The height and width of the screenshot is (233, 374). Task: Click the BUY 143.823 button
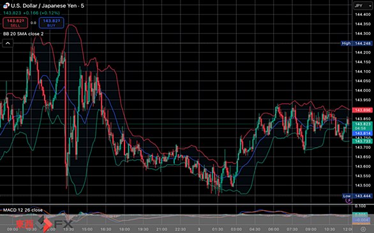(x=51, y=23)
